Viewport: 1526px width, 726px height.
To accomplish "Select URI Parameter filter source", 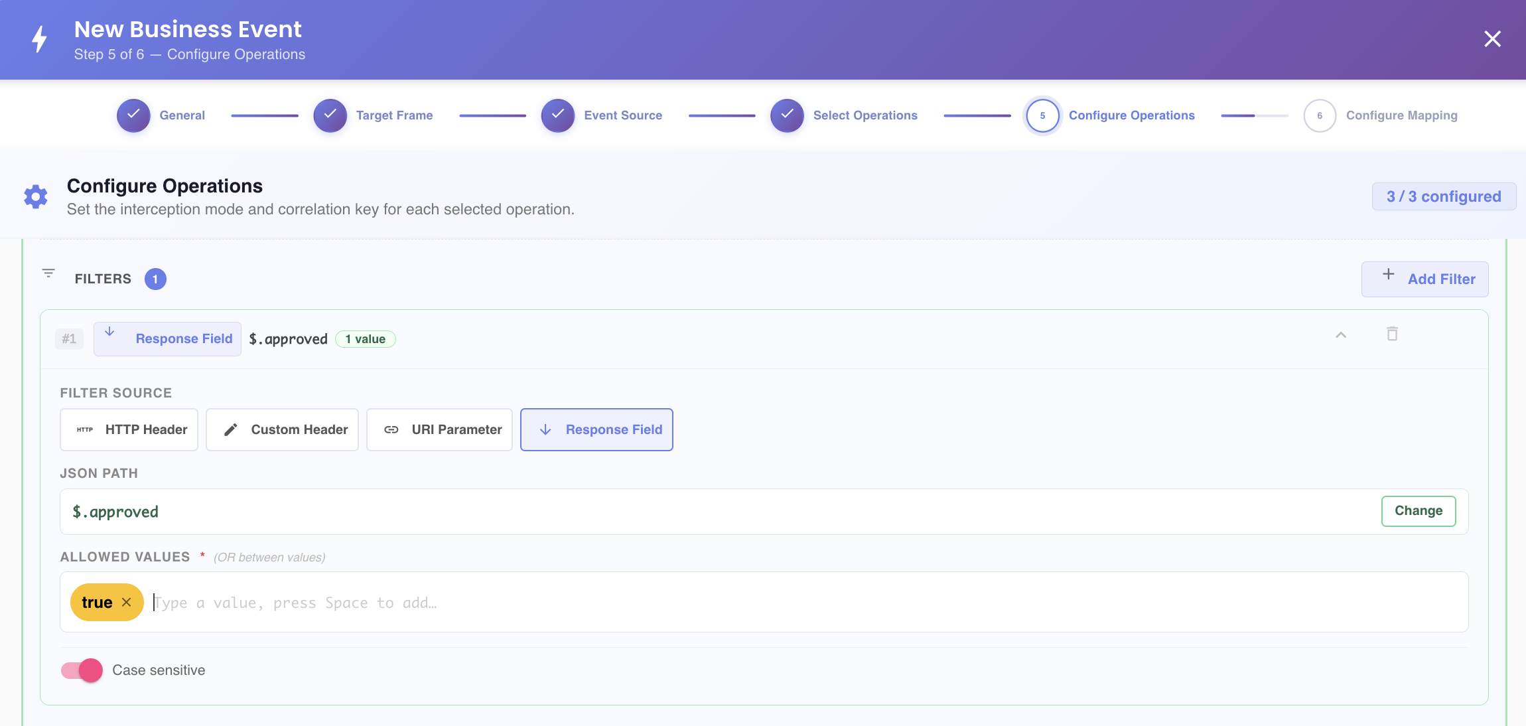I will [x=439, y=430].
